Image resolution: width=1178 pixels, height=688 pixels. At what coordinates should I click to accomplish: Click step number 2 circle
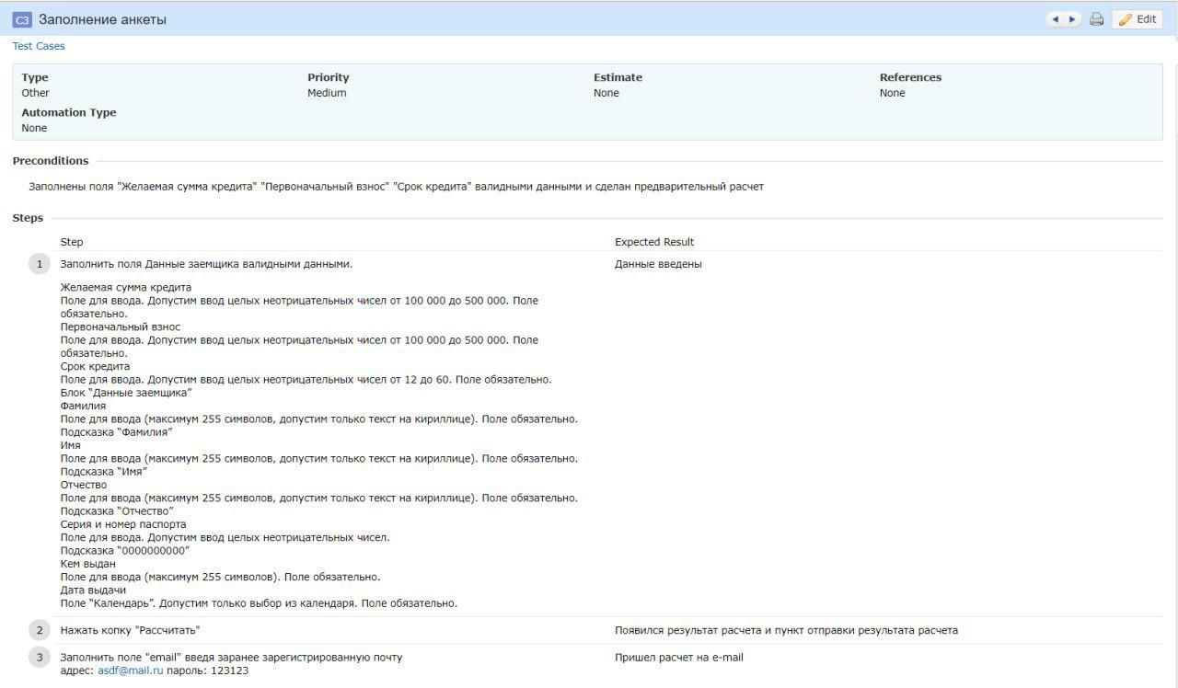pos(40,630)
